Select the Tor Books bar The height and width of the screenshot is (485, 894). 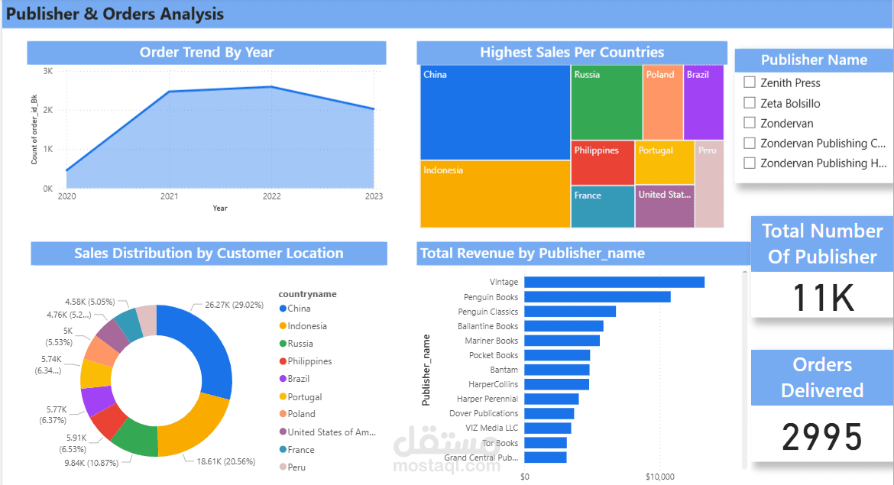546,443
